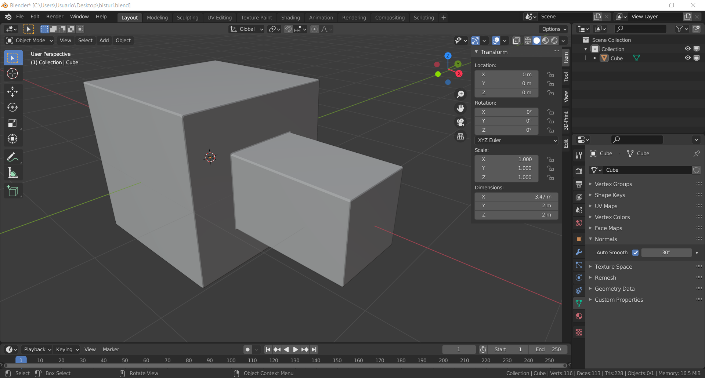The width and height of the screenshot is (705, 378).
Task: Select the Transform tool
Action: point(13,139)
